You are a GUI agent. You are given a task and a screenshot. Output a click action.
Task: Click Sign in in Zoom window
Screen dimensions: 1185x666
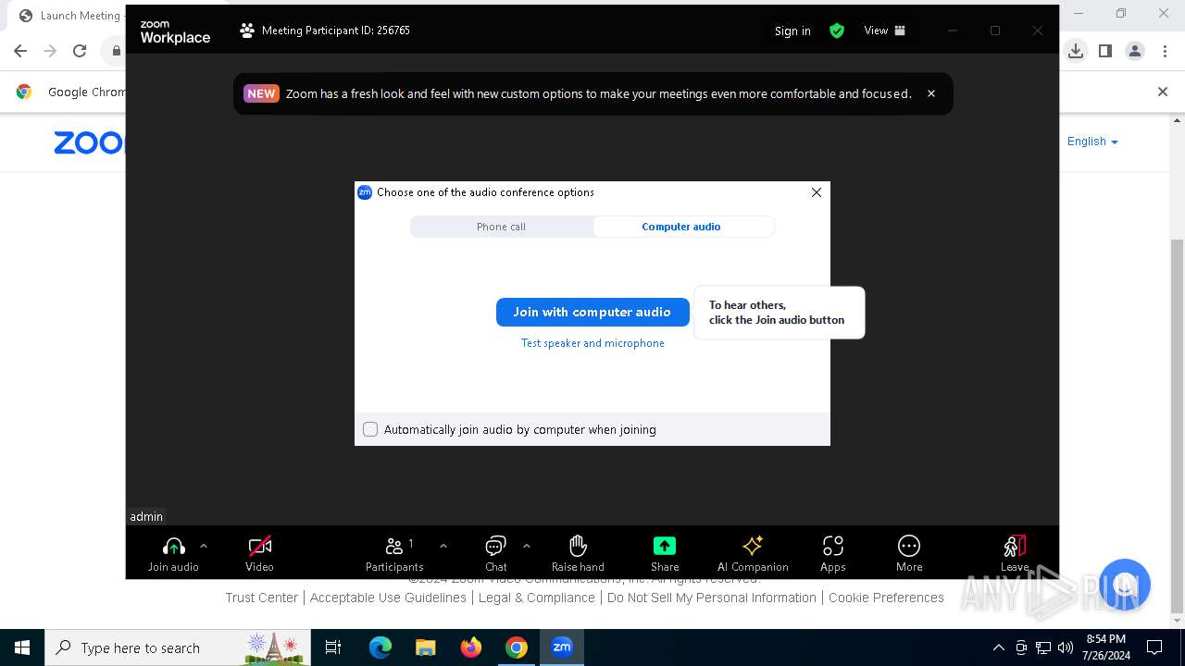pyautogui.click(x=792, y=31)
